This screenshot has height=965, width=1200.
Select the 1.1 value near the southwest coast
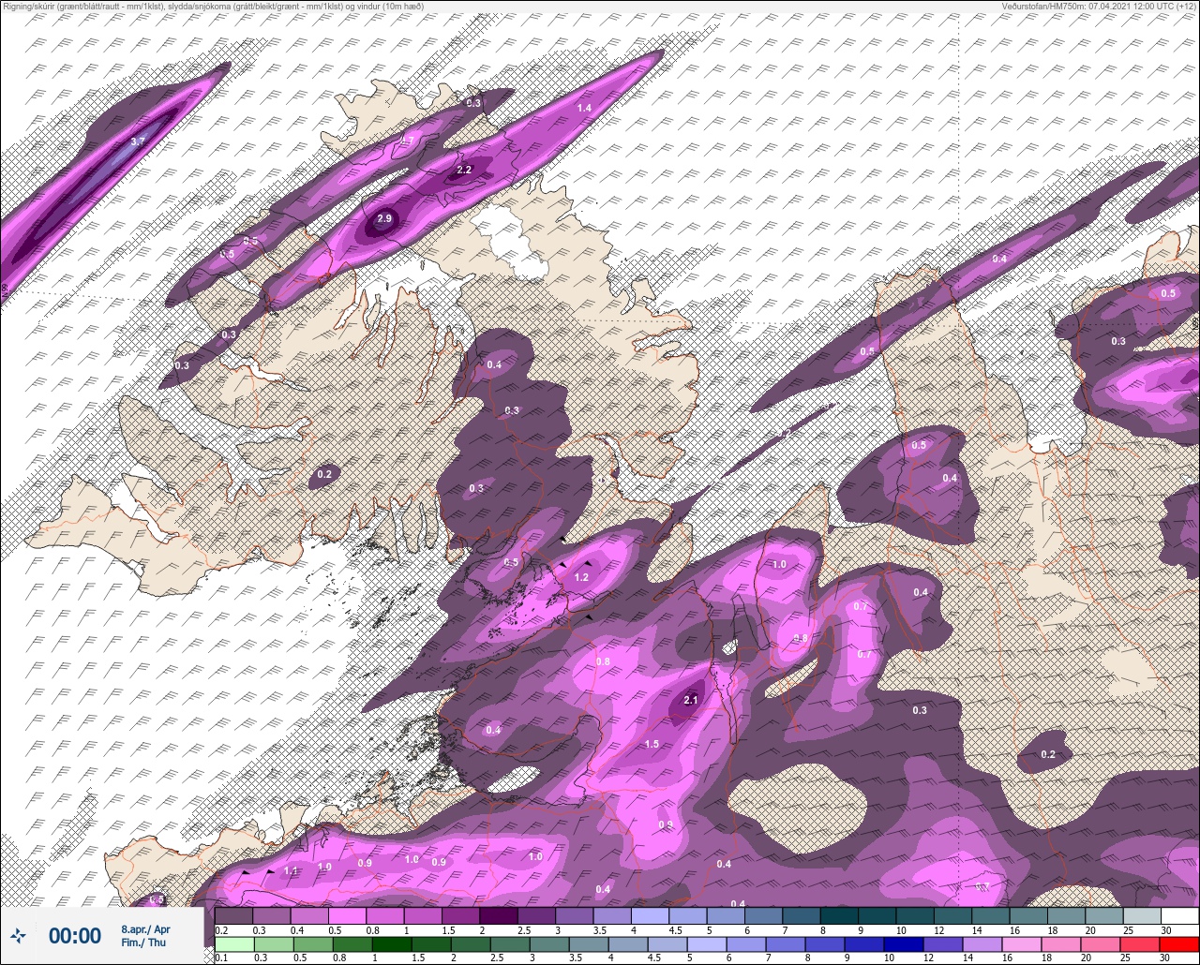tap(291, 871)
